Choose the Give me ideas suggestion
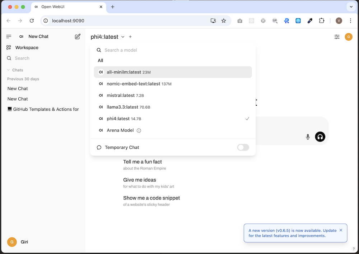Image resolution: width=359 pixels, height=254 pixels. pos(149,183)
